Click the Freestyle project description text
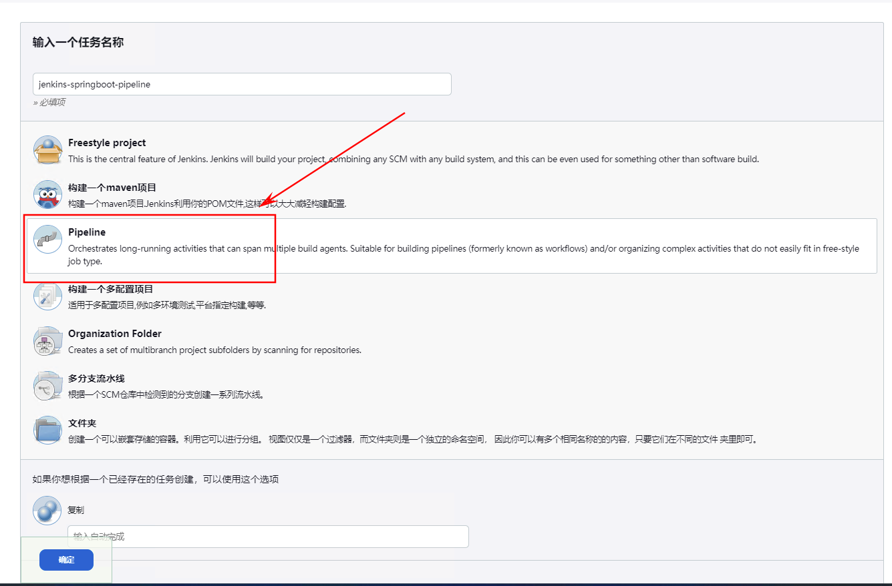 click(x=414, y=159)
